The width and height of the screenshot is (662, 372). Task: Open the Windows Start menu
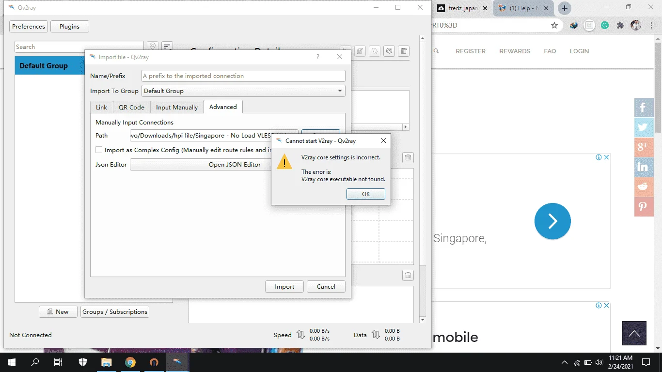point(12,362)
